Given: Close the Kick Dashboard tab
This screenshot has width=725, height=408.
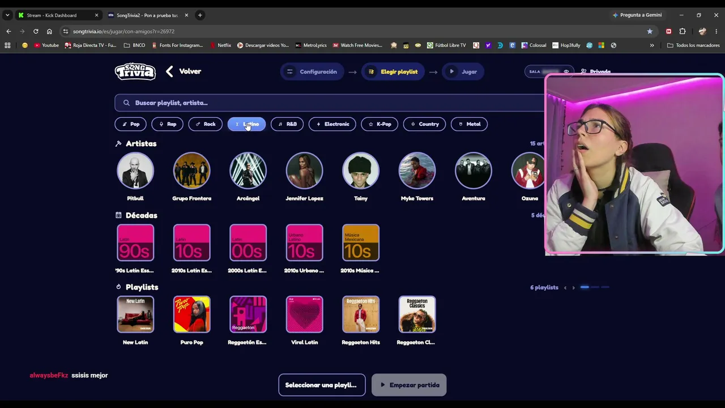Looking at the screenshot, I should pyautogui.click(x=96, y=15).
